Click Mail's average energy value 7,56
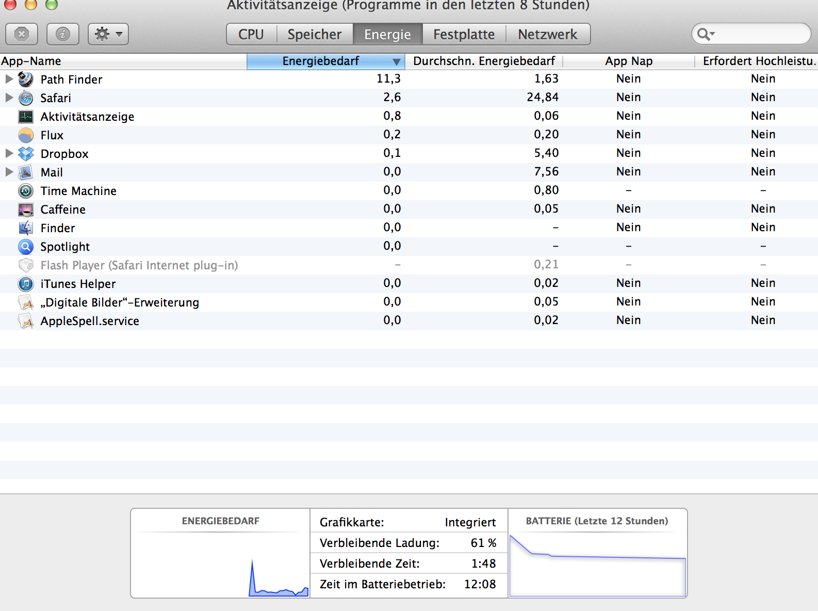This screenshot has height=611, width=818. pyautogui.click(x=546, y=171)
